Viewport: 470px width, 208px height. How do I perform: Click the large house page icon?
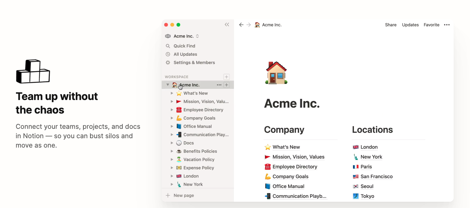[276, 73]
